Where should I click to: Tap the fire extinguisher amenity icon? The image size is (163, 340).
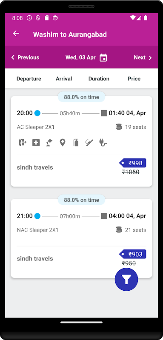[76, 143]
